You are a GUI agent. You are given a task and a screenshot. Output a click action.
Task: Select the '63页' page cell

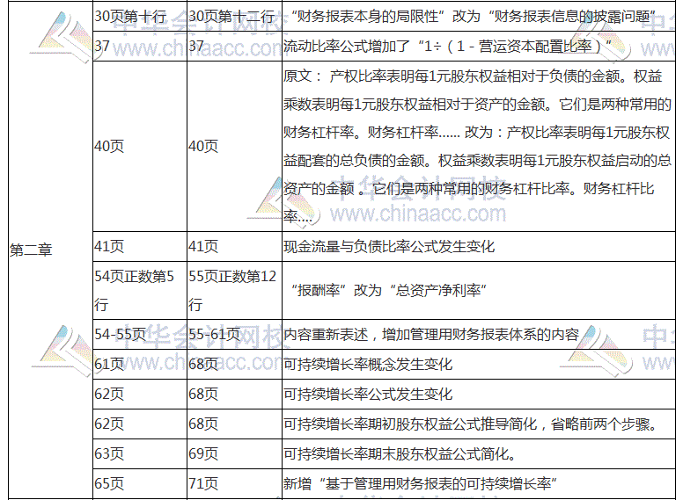109,453
